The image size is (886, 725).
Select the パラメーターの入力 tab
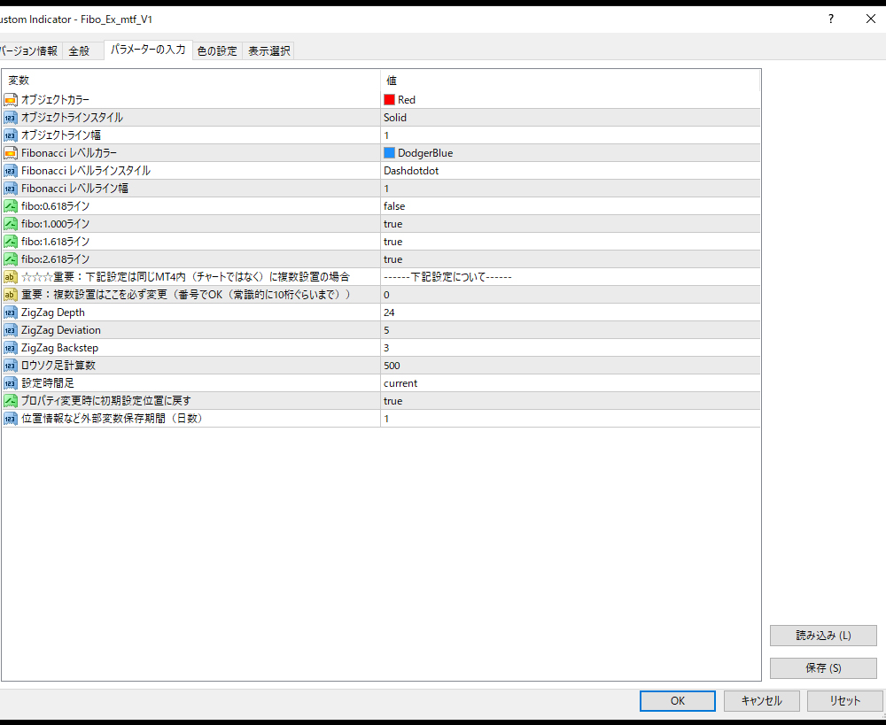pos(148,50)
